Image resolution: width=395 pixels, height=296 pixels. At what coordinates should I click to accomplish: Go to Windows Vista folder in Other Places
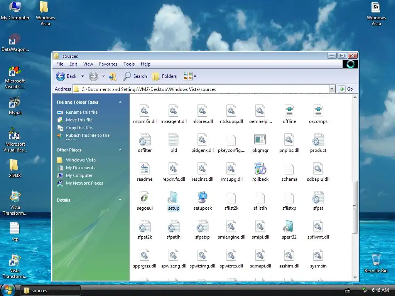[x=81, y=160]
